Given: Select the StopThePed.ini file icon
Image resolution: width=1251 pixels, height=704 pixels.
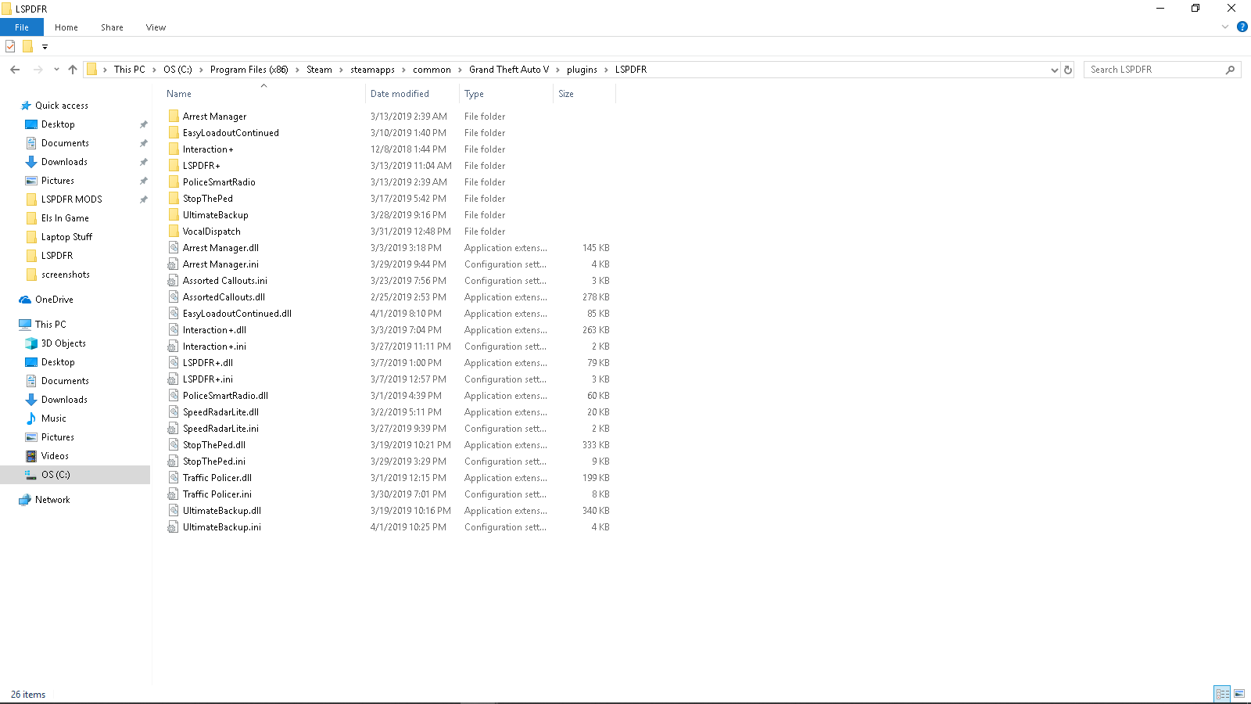Looking at the screenshot, I should 174,462.
